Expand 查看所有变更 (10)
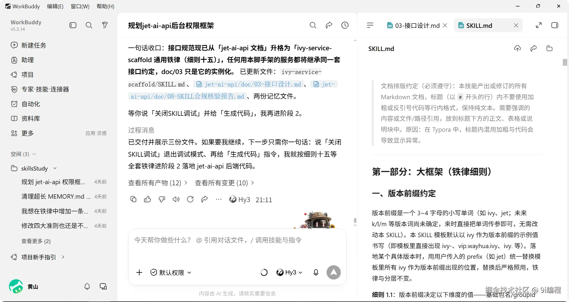 point(224,183)
